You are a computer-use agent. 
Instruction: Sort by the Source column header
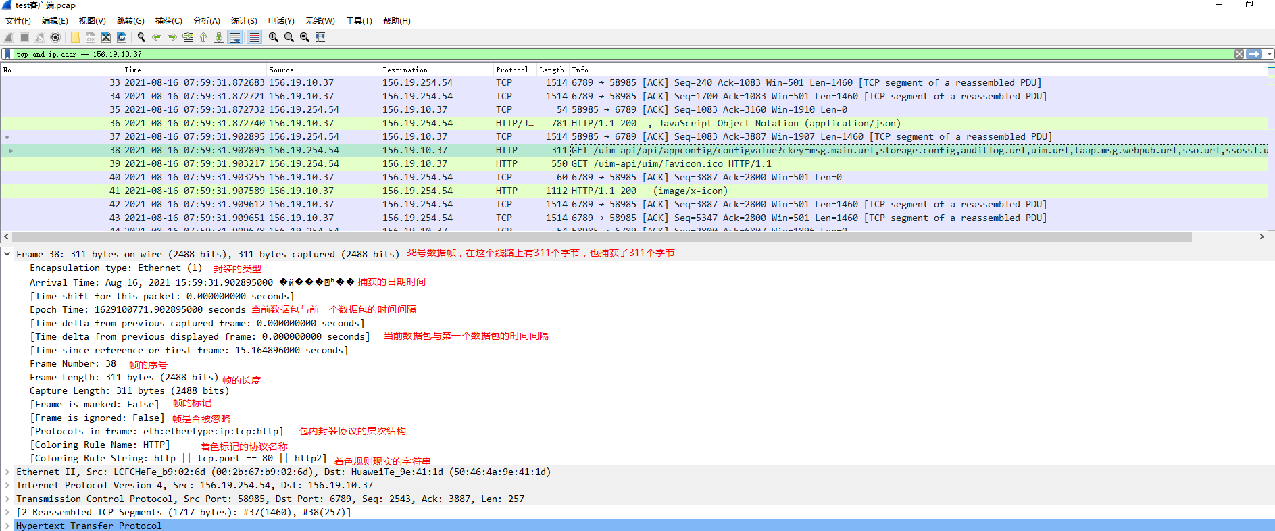[x=324, y=70]
